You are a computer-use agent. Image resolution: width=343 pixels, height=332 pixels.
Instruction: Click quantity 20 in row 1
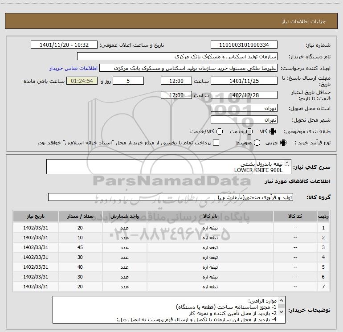tap(80, 228)
